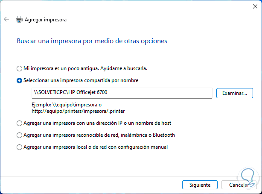Enable the network, wireless or Bluetooth printer radio button
The height and width of the screenshot is (194, 262).
pos(19,135)
